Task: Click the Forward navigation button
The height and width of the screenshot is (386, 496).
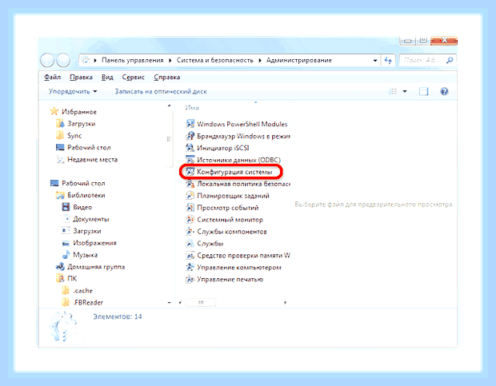Action: pyautogui.click(x=63, y=60)
